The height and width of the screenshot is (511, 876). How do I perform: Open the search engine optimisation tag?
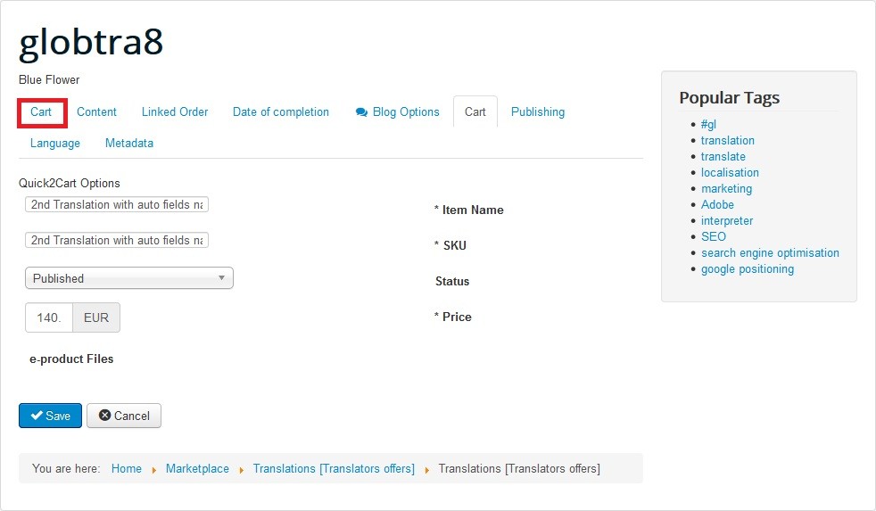pos(770,253)
